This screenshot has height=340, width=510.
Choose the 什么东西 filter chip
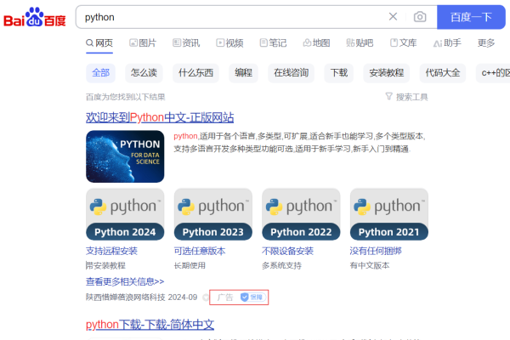tap(195, 73)
